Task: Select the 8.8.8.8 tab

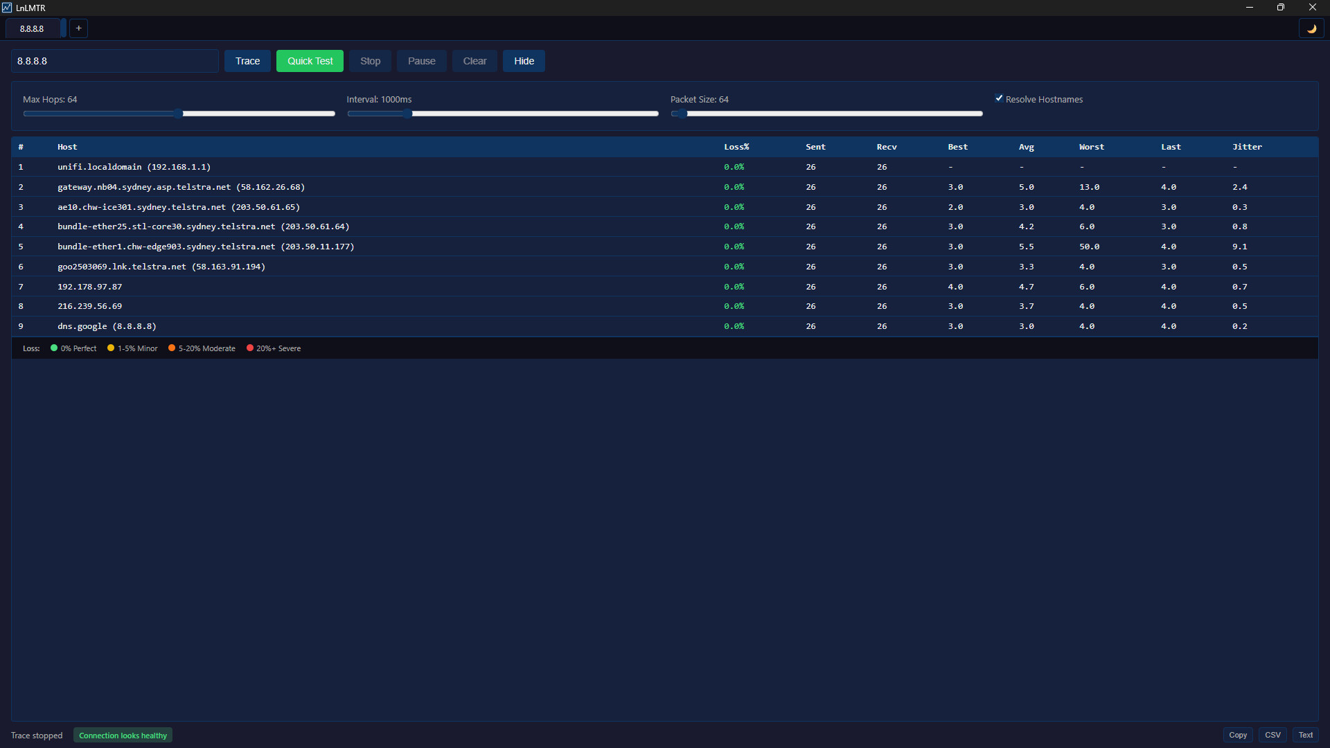Action: tap(33, 28)
